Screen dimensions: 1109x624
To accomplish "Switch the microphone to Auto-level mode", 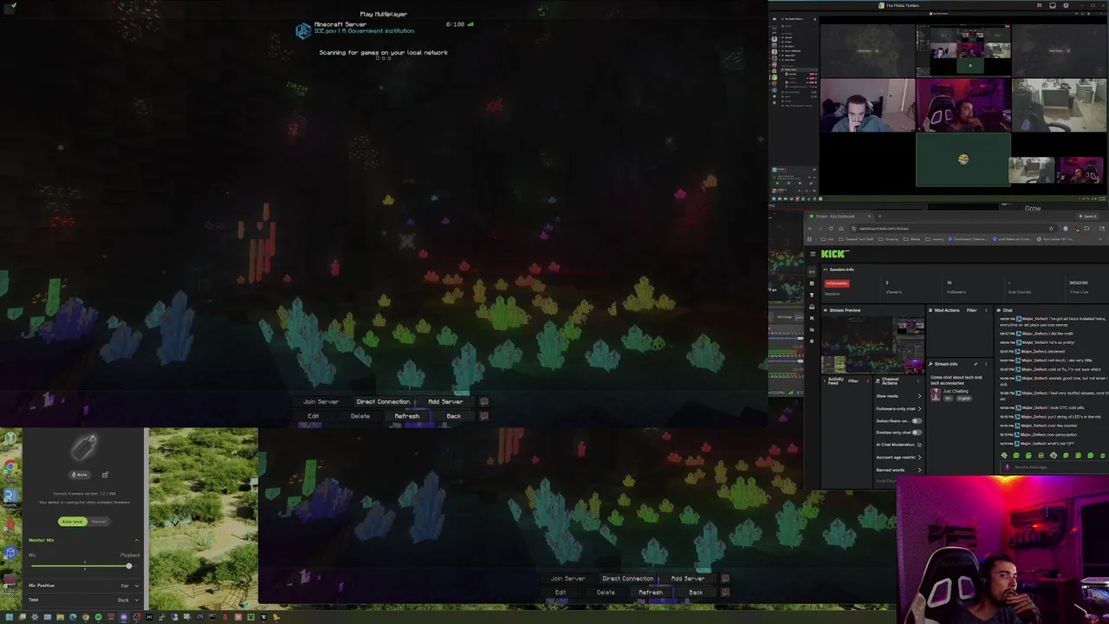I will [72, 522].
